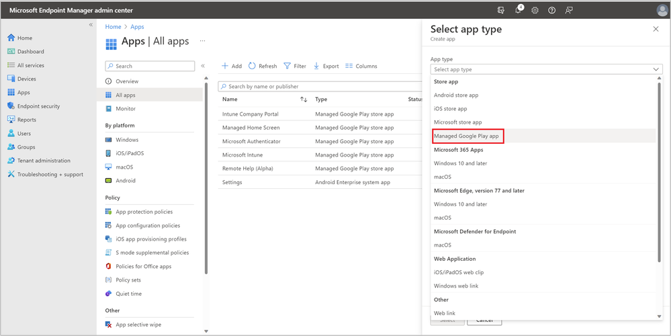Open Remote Help (Alpha) app row
Screen dimensions: 671x336
click(x=320, y=169)
